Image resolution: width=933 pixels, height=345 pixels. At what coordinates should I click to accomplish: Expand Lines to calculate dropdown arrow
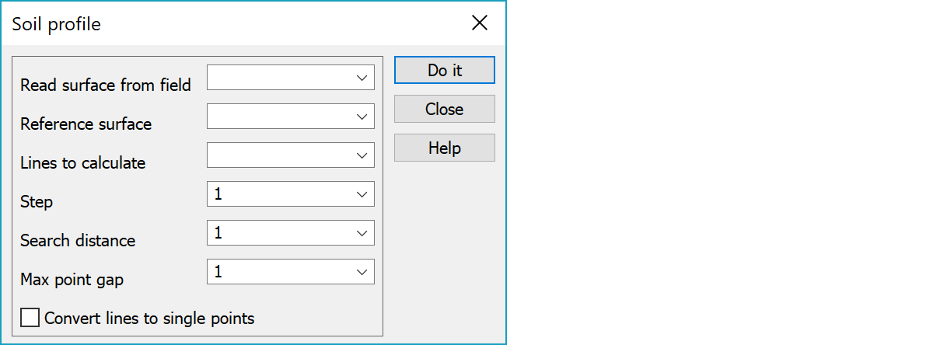click(362, 155)
